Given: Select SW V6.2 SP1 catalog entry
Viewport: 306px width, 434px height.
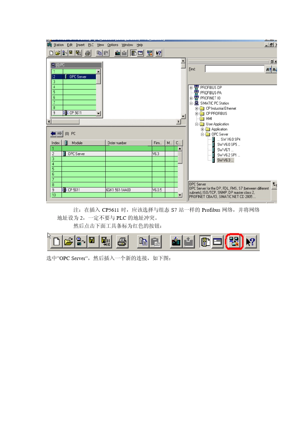Looking at the screenshot, I should (x=228, y=155).
